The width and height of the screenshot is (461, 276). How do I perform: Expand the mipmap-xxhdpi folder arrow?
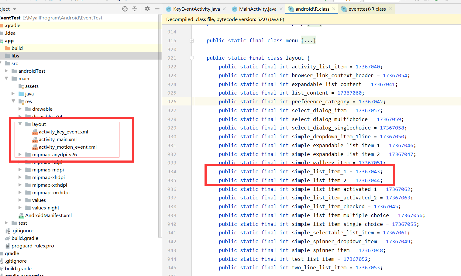tap(20, 185)
